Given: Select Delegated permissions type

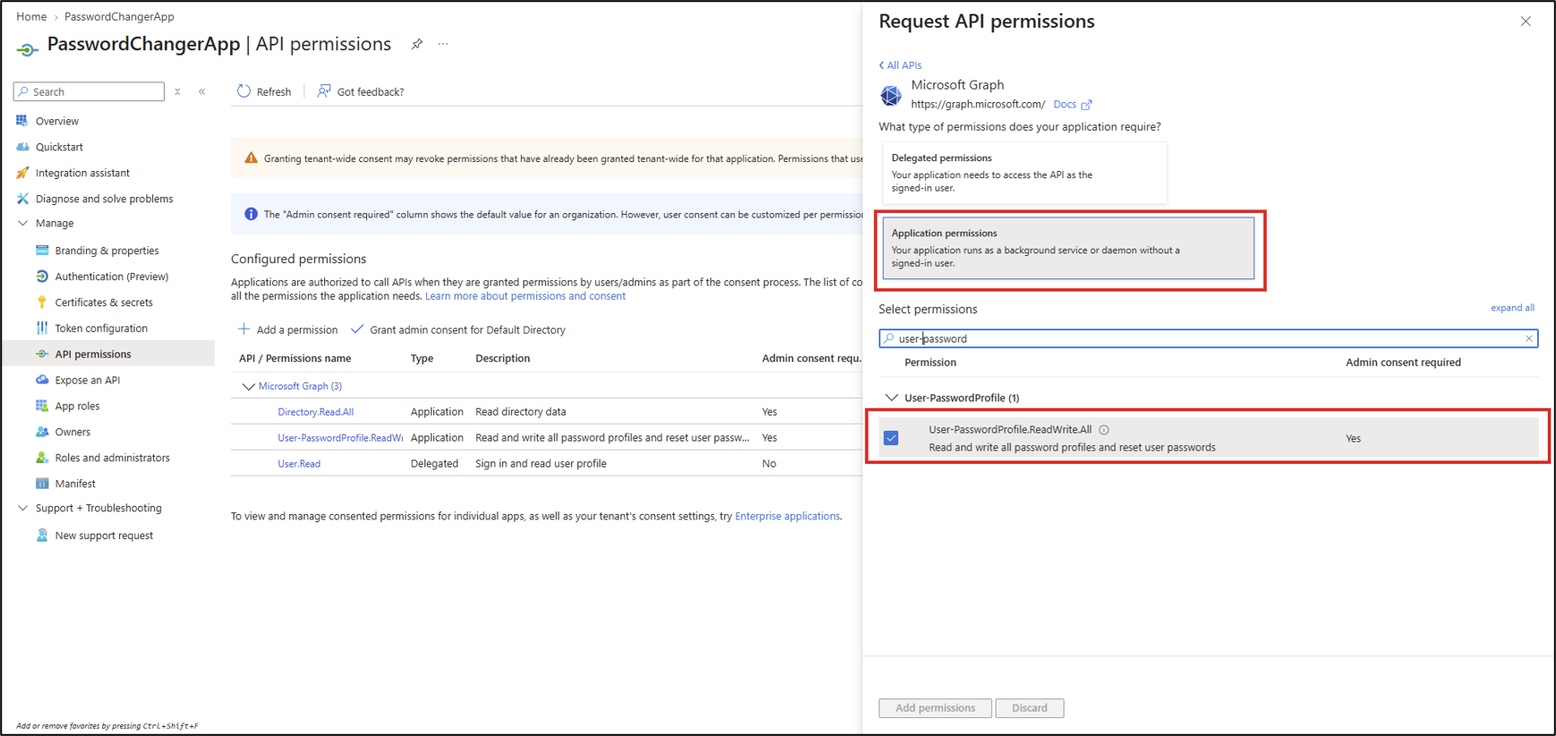Looking at the screenshot, I should [1024, 173].
